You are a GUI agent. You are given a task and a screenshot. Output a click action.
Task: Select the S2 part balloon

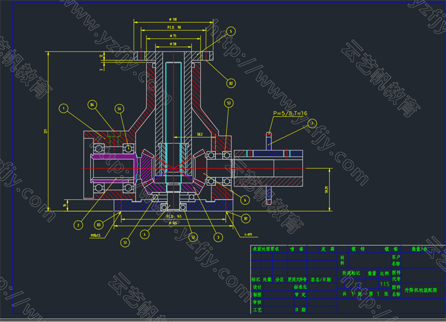[x=193, y=237]
